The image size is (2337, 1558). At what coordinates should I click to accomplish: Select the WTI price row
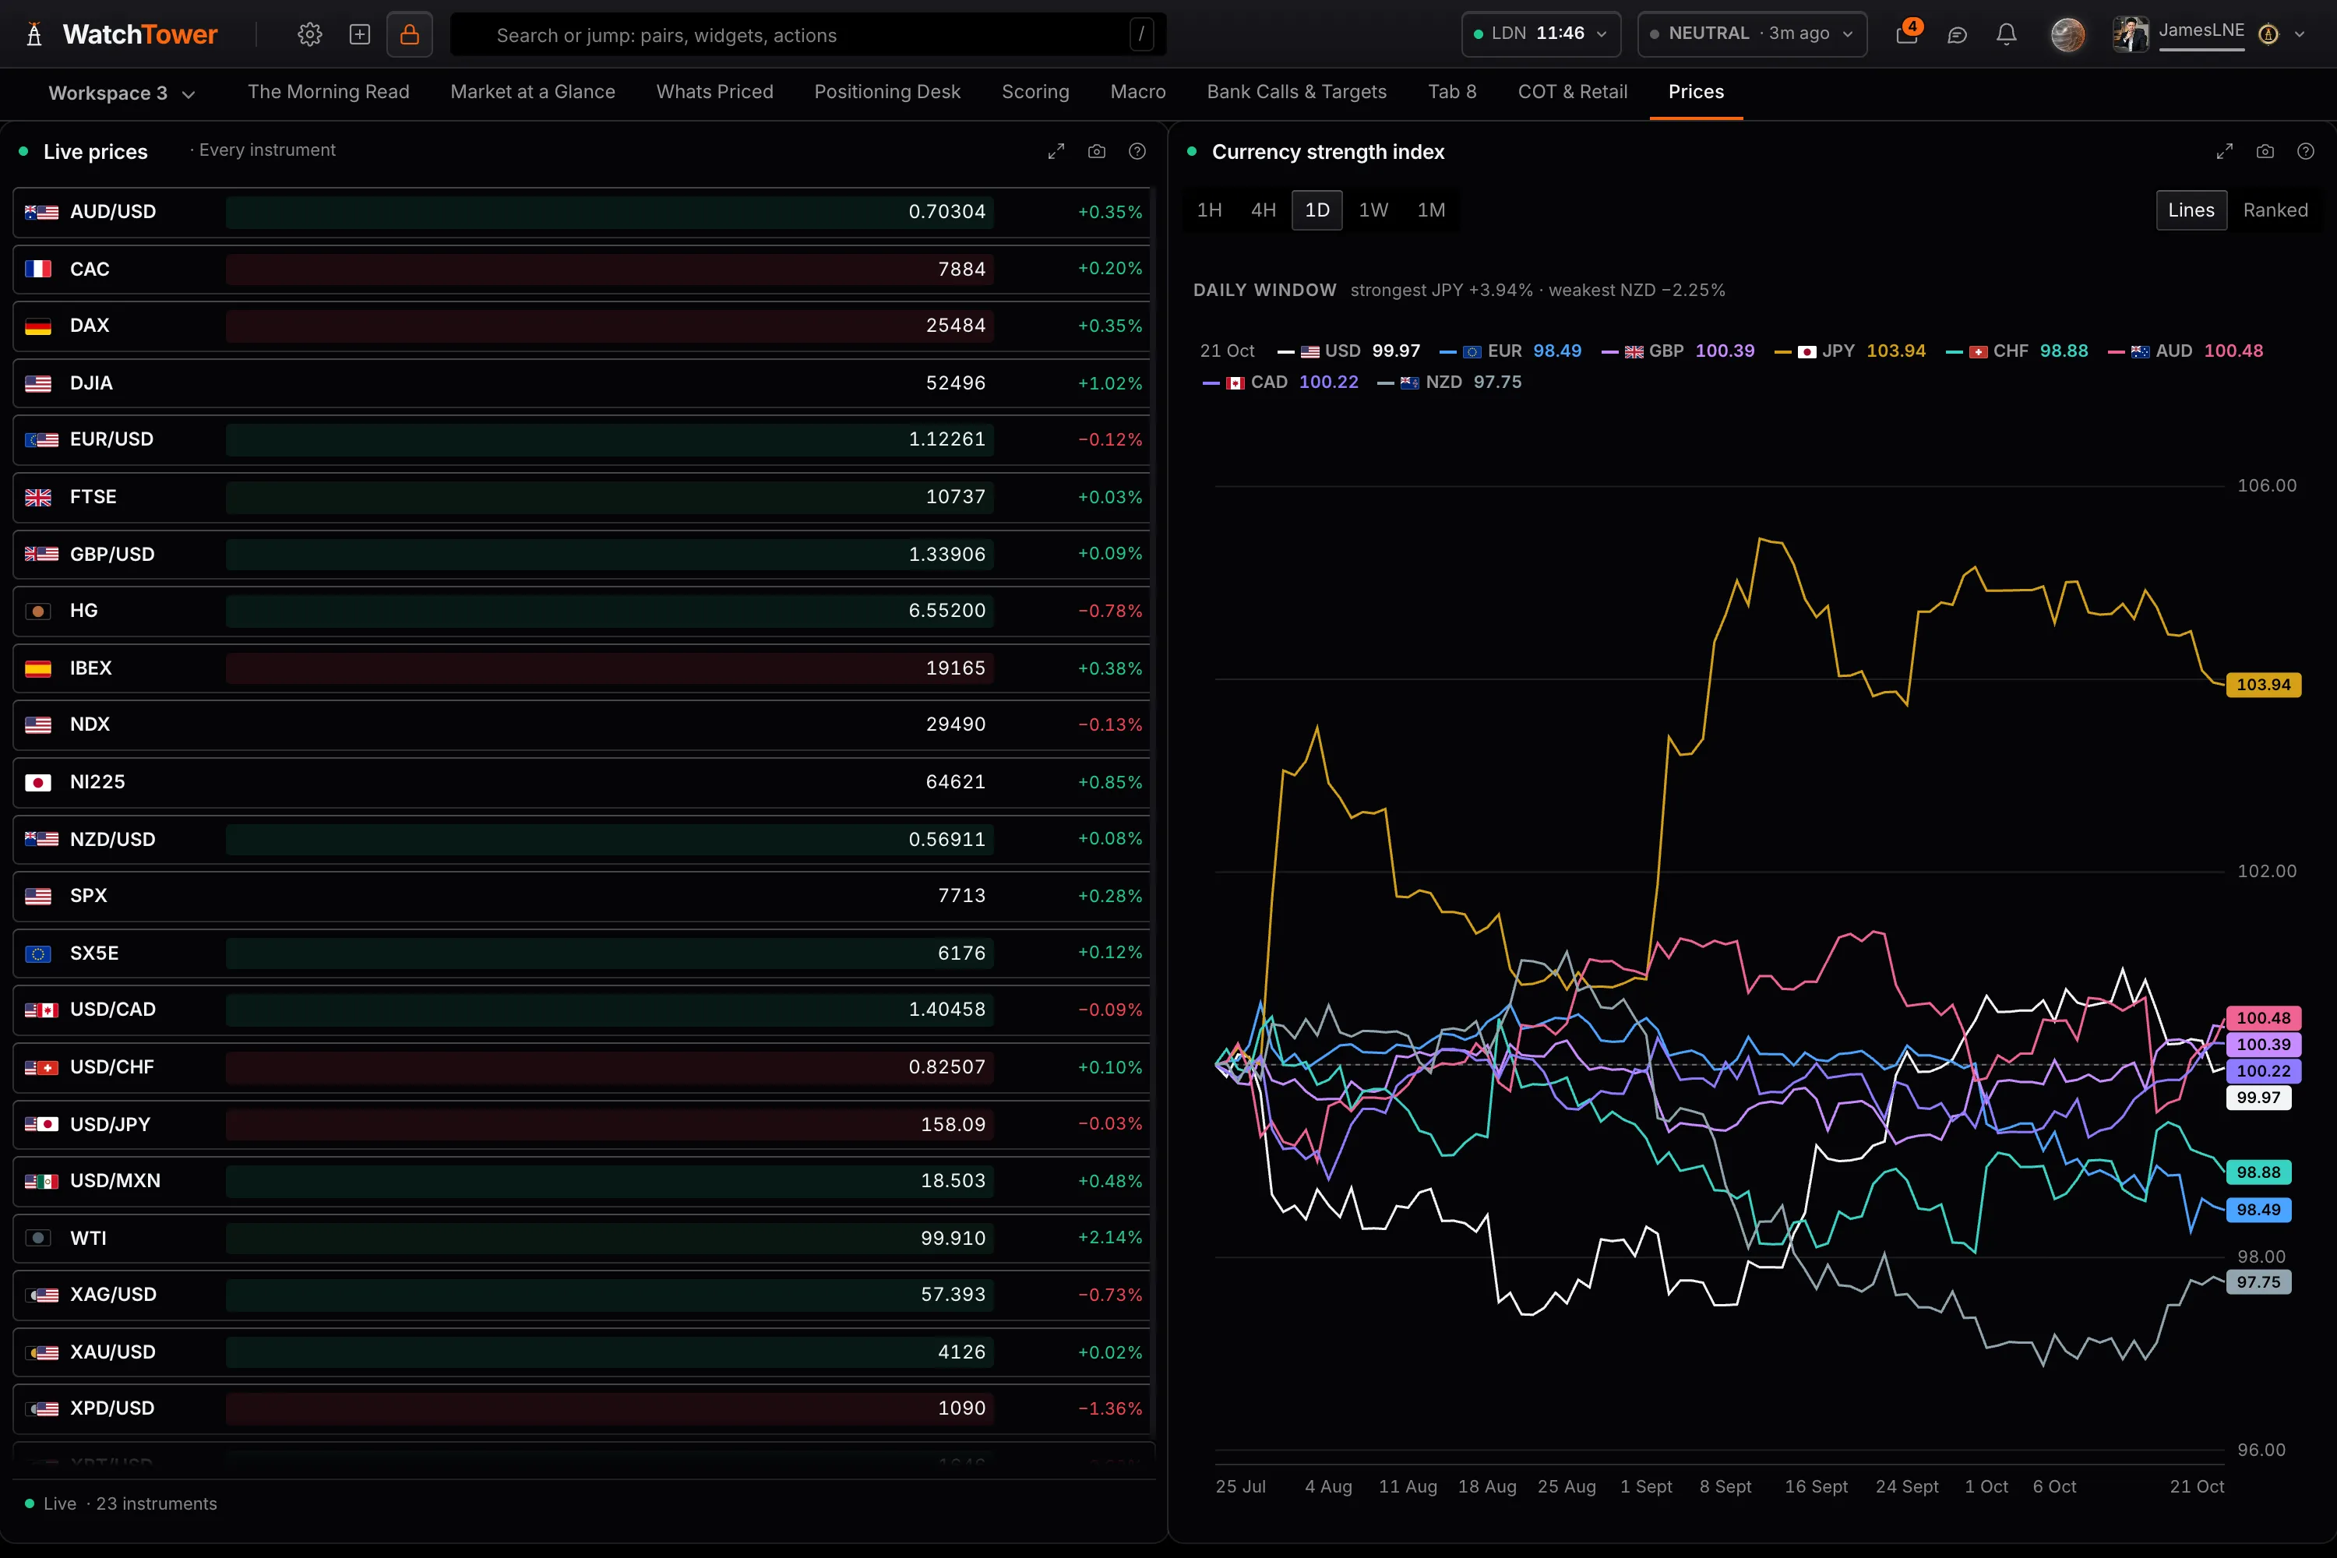(582, 1238)
